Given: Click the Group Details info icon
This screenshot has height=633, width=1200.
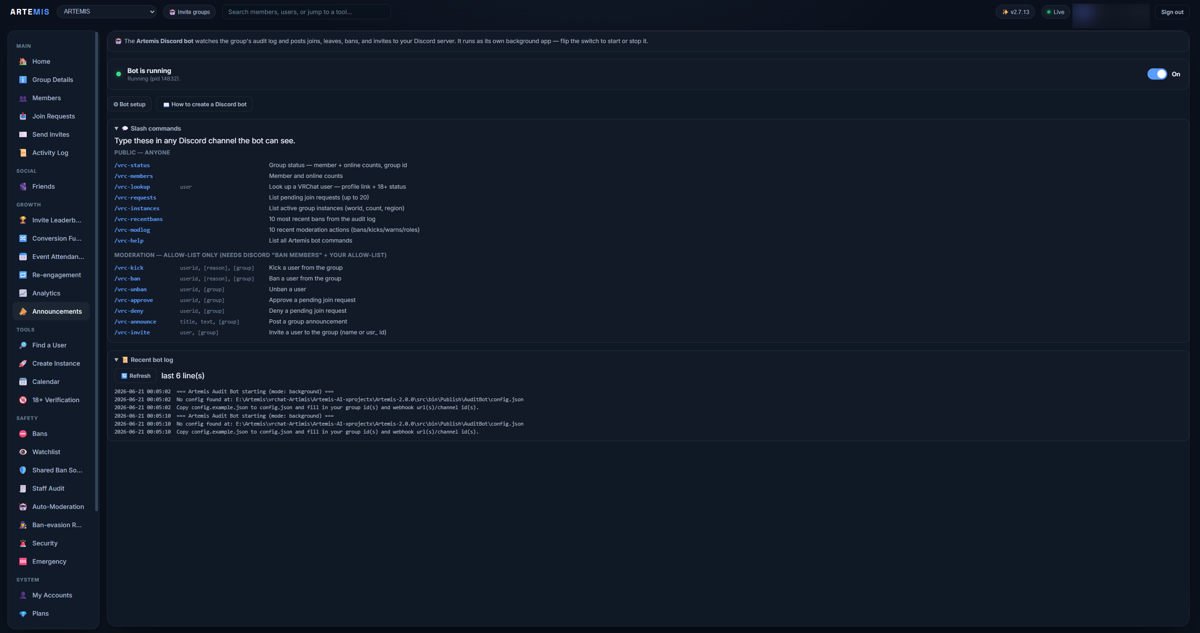Looking at the screenshot, I should tap(23, 80).
